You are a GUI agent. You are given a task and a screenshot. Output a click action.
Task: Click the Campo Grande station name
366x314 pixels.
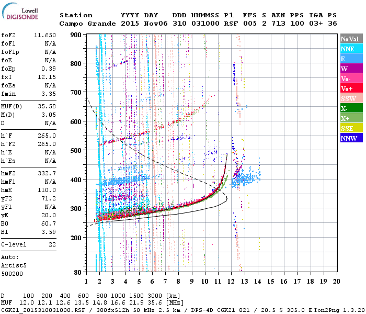[87, 24]
